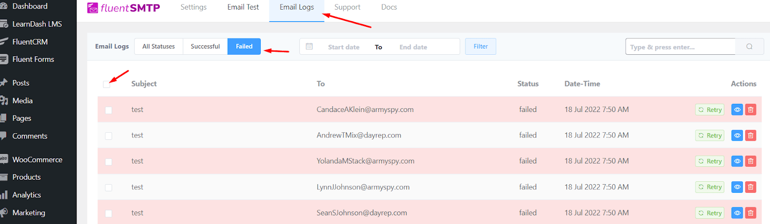Show Failed email logs

coord(244,47)
